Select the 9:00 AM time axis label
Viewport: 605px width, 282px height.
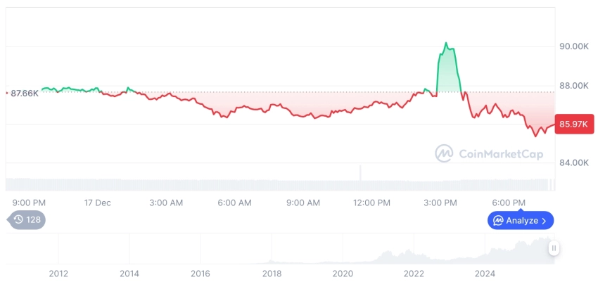click(x=302, y=203)
